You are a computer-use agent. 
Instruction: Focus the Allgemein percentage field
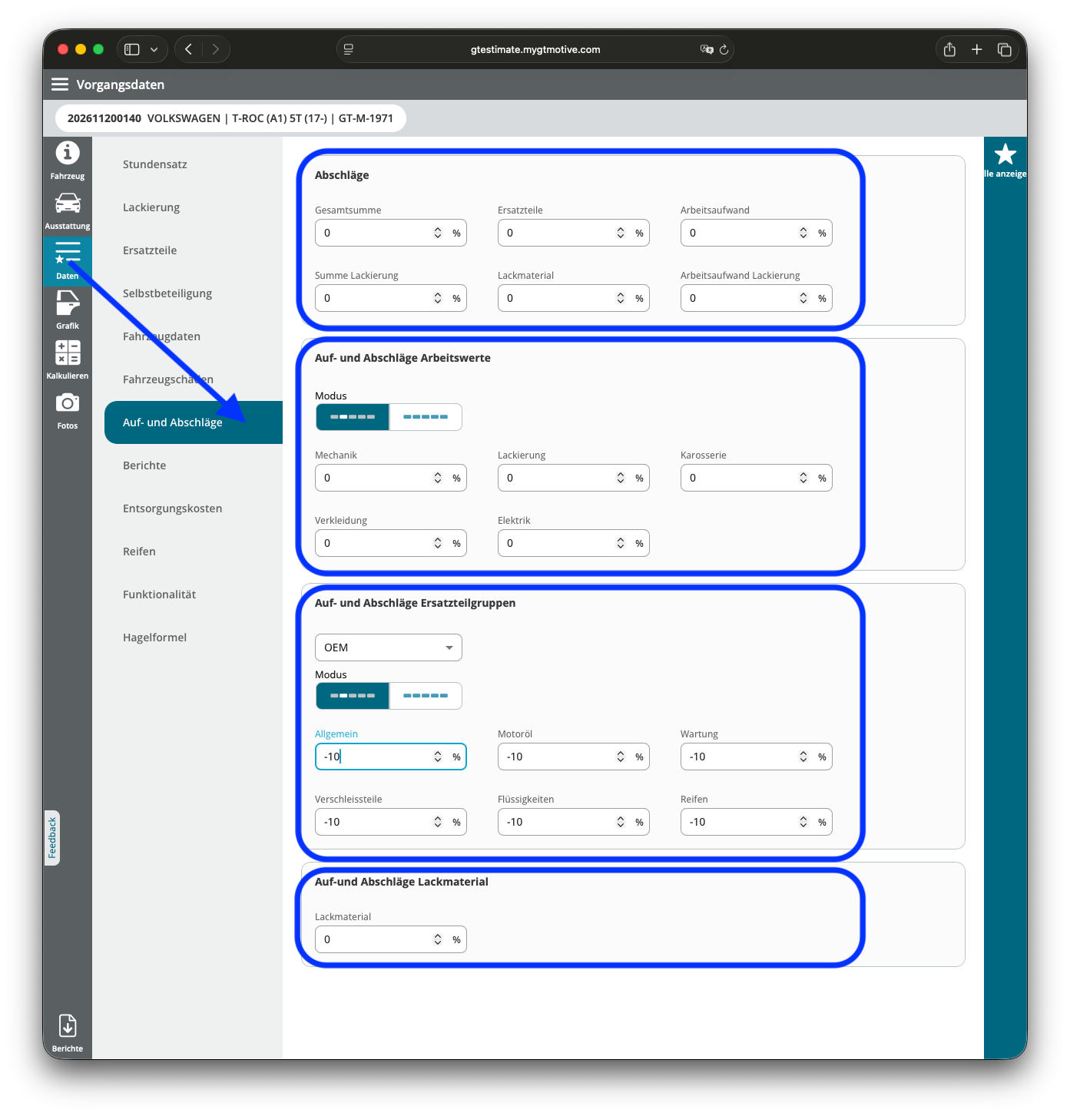391,757
